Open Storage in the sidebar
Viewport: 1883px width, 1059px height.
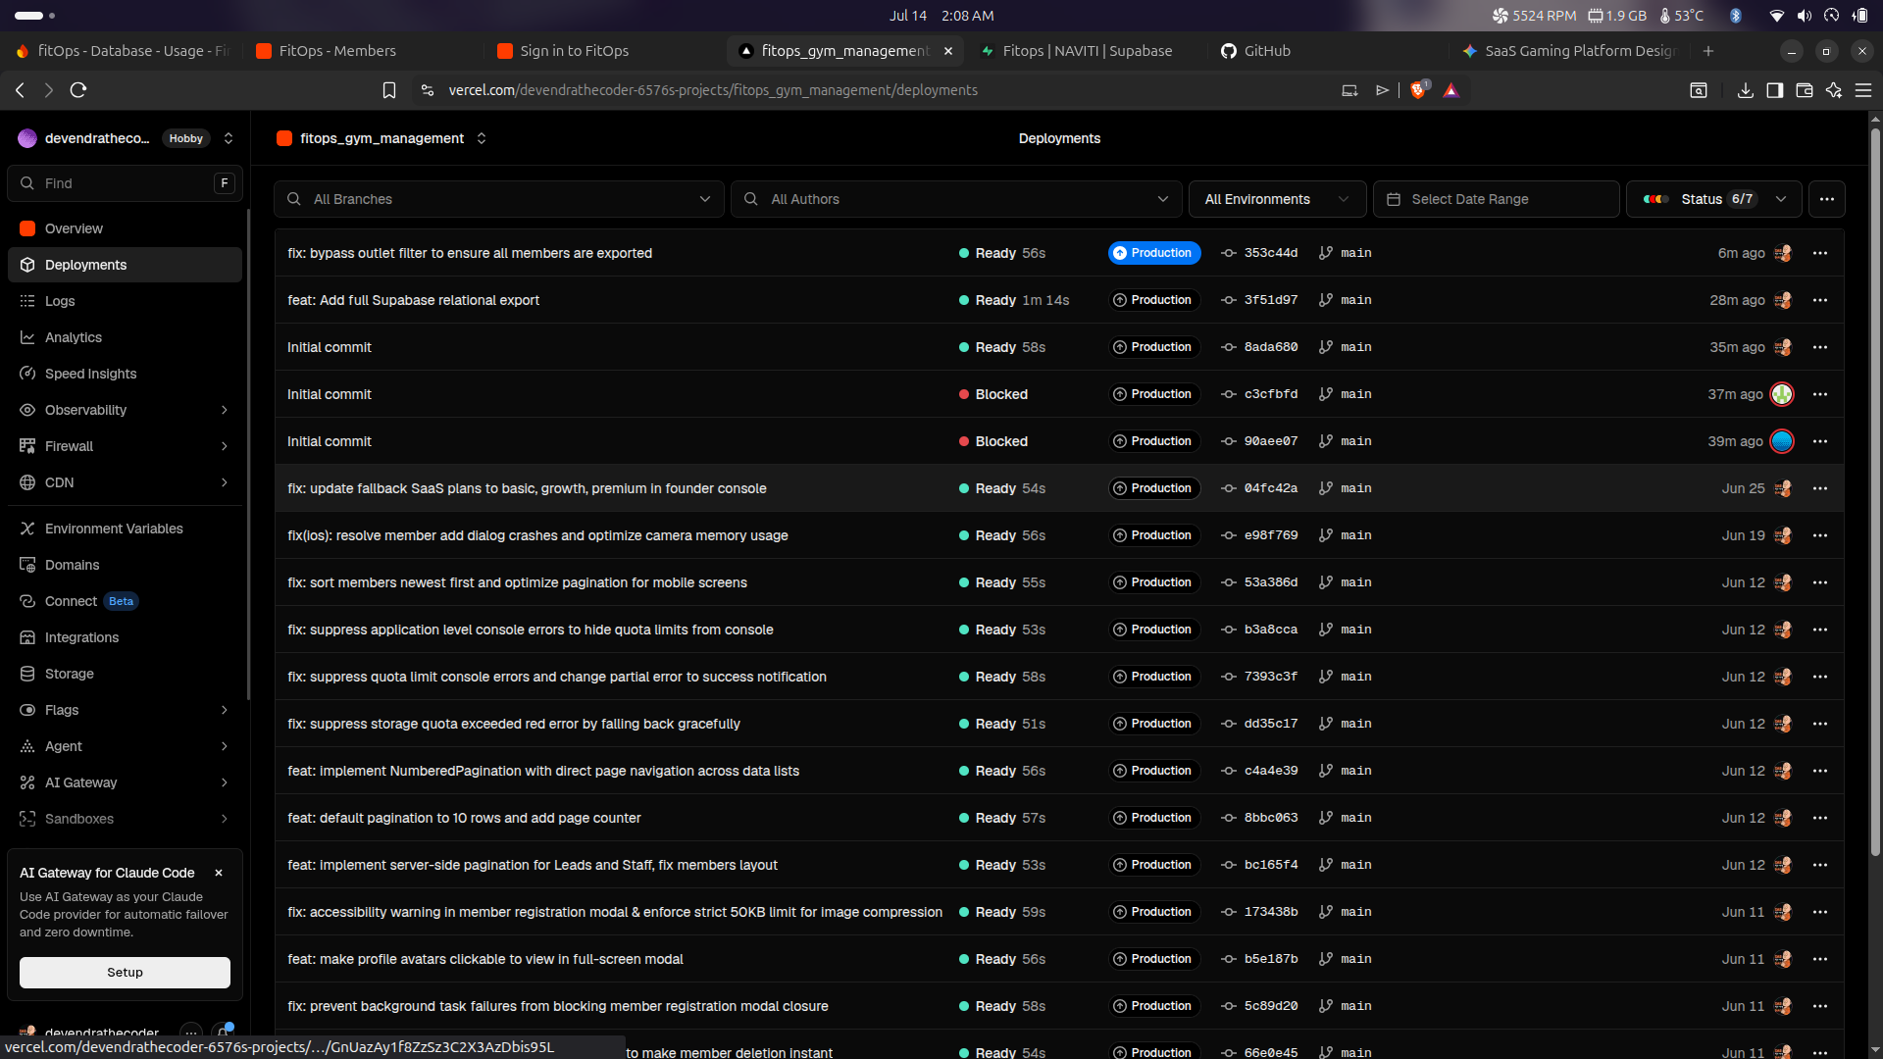[x=125, y=674]
